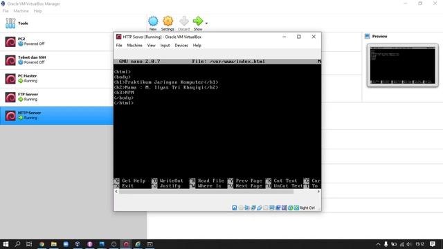Viewport: 443px width, 249px height.
Task: Open Task View on taskbar
Action: (29, 244)
